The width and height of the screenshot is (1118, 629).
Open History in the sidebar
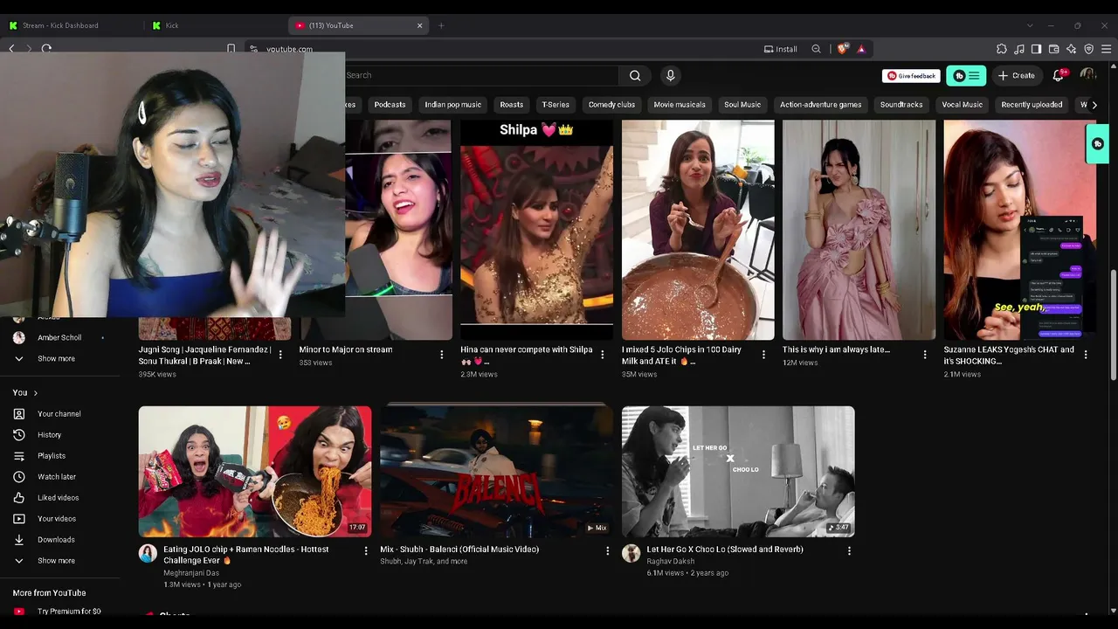pos(49,435)
